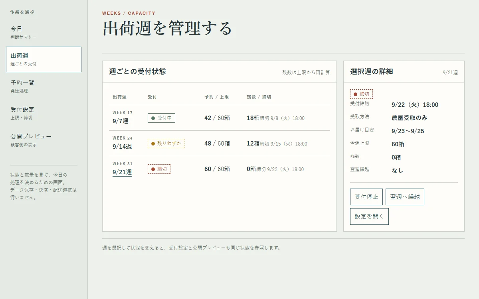Viewport: 479px width, 299px height.
Task: Click the WEEK 24 label
Action: point(123,138)
